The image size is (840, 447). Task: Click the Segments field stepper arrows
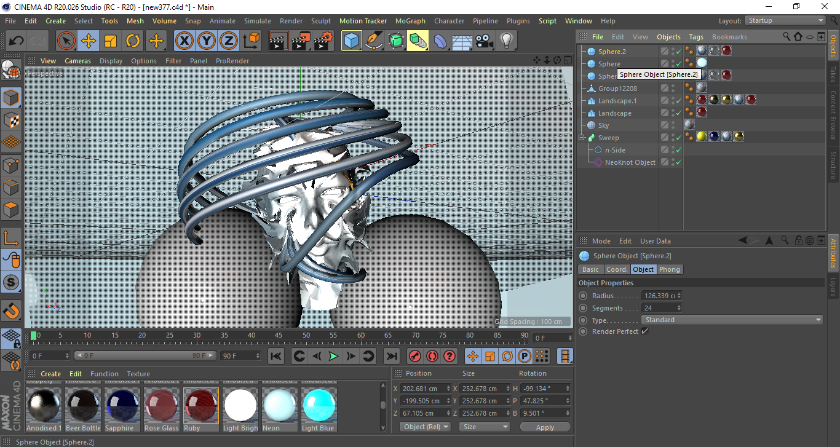pos(679,308)
